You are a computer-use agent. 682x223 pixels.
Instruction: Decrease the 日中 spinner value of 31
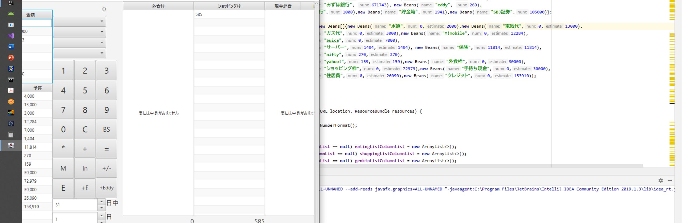(102, 208)
